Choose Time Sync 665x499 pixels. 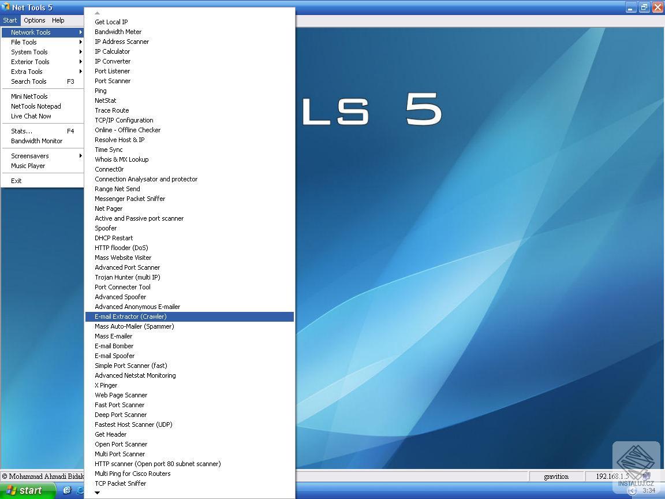(x=189, y=150)
